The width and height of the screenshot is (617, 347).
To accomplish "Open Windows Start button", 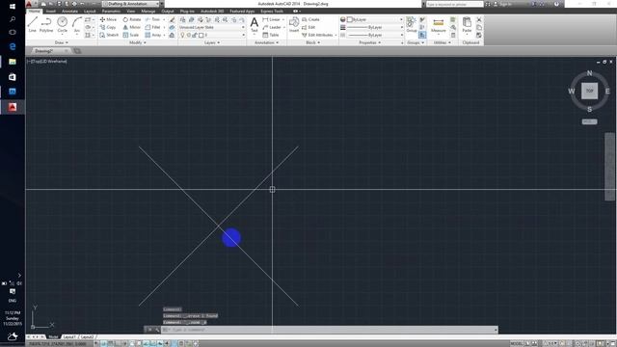I will pos(13,7).
